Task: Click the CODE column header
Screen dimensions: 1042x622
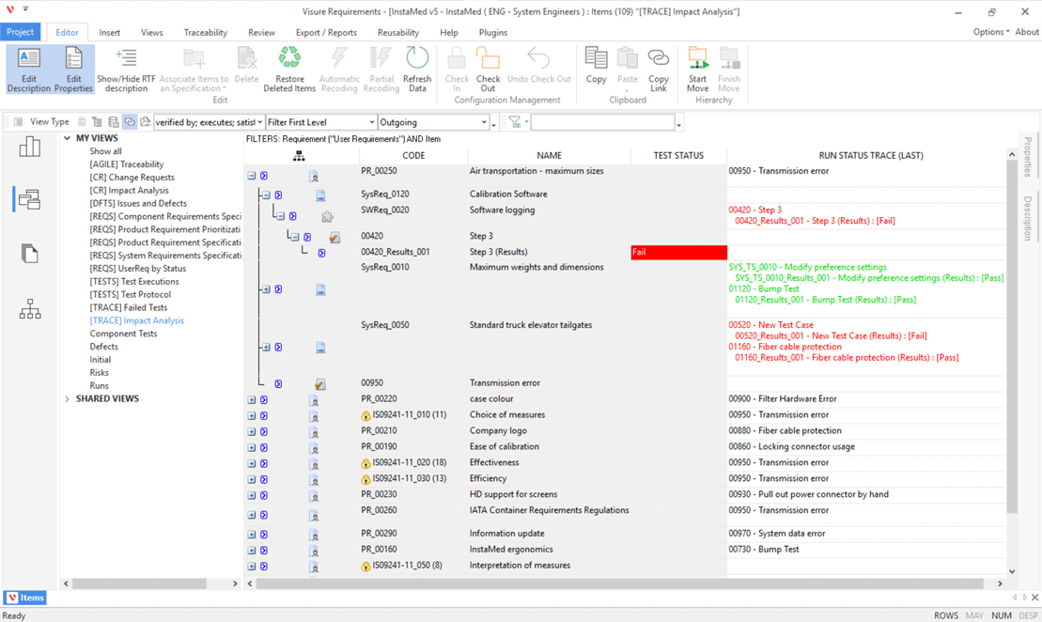Action: click(x=413, y=156)
